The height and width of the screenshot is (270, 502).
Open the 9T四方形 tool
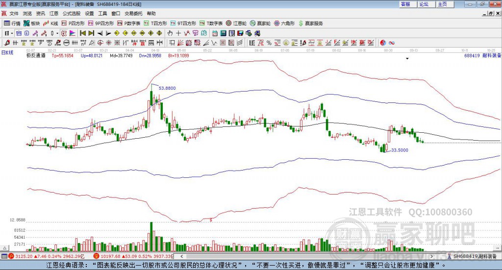click(183, 24)
